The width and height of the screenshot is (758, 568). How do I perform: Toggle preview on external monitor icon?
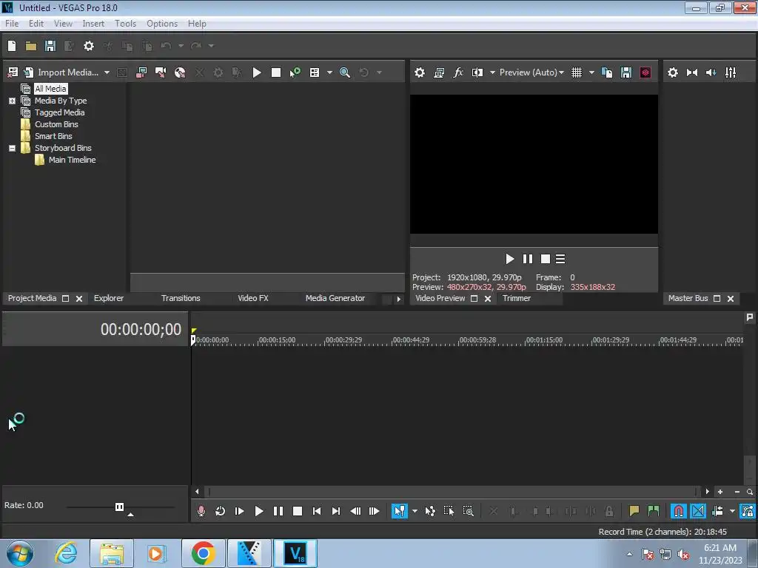[x=439, y=72]
